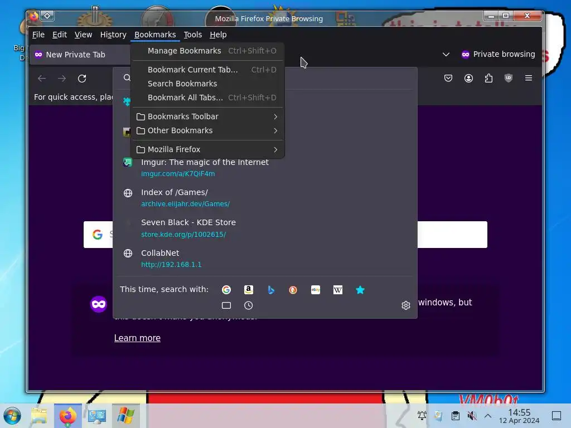
Task: Open the file manager taskbar icon
Action: coord(40,416)
